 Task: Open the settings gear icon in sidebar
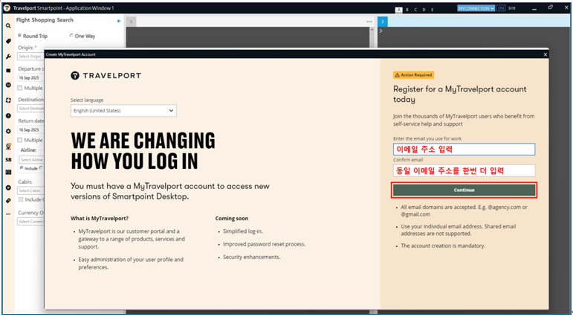tap(8, 131)
